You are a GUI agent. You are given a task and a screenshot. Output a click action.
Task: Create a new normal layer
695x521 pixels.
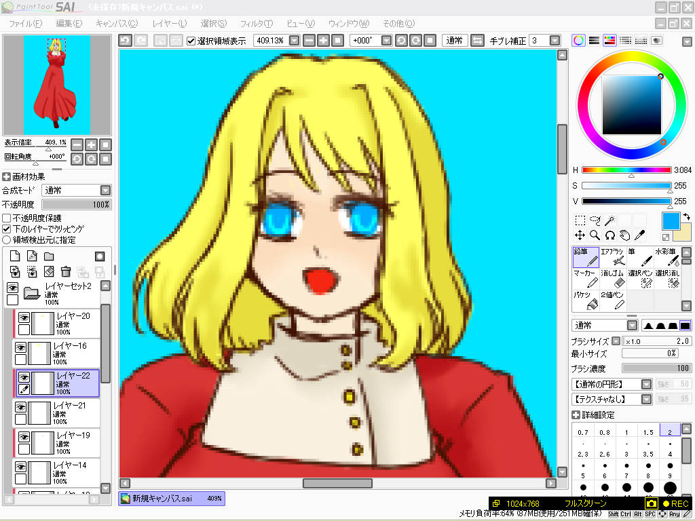click(15, 256)
